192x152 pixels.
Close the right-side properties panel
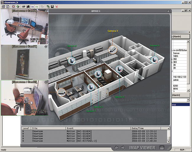(x=189, y=32)
